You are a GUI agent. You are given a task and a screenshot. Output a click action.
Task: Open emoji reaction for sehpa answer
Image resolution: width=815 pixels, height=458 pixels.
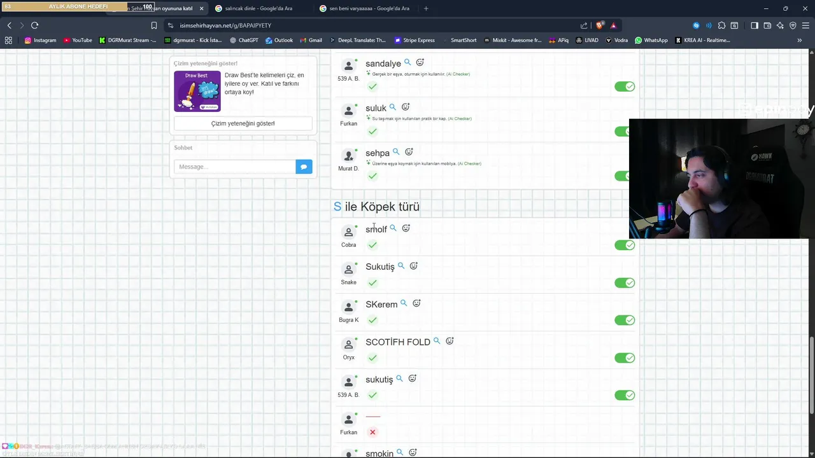coord(409,152)
